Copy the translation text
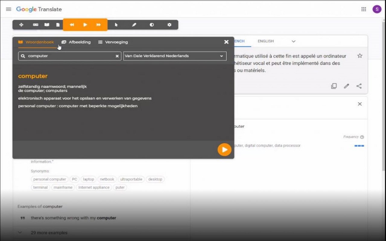Screen dimensions: 386x241 point(334,86)
